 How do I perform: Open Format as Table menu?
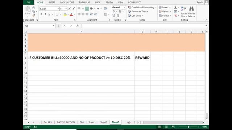pos(138,11)
